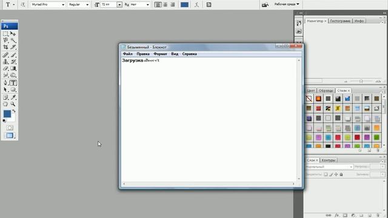Image resolution: width=388 pixels, height=218 pixels.
Task: Toggle Quick Mask mode
Action: point(10,128)
